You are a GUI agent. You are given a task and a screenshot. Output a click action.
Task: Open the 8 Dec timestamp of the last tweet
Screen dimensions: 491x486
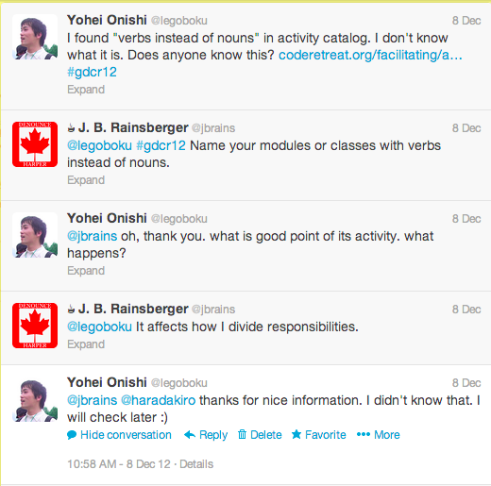click(x=466, y=383)
